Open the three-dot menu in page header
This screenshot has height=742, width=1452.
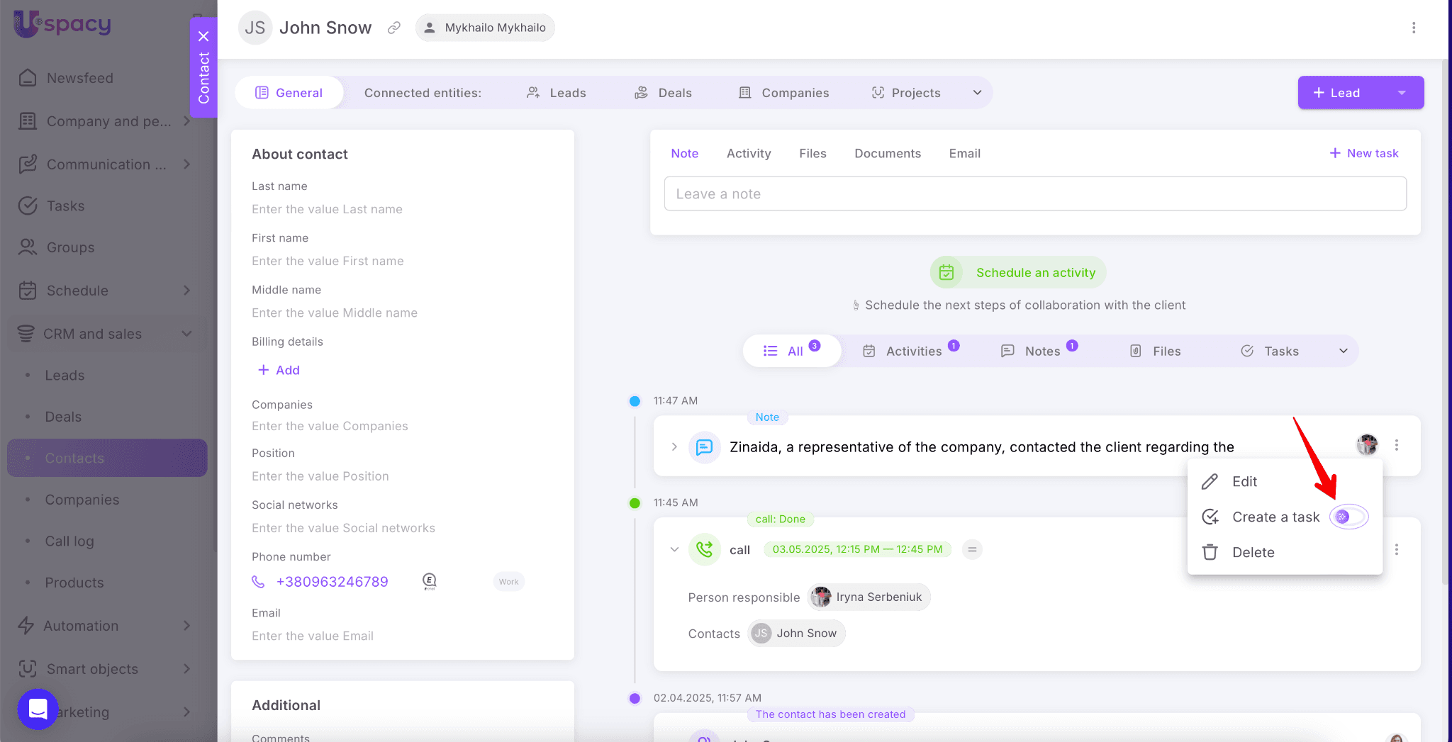point(1413,28)
